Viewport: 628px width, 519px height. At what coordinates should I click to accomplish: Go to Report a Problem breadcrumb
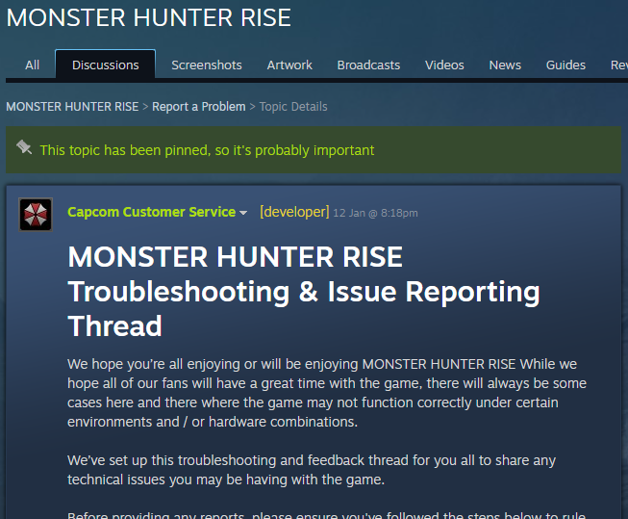point(199,107)
